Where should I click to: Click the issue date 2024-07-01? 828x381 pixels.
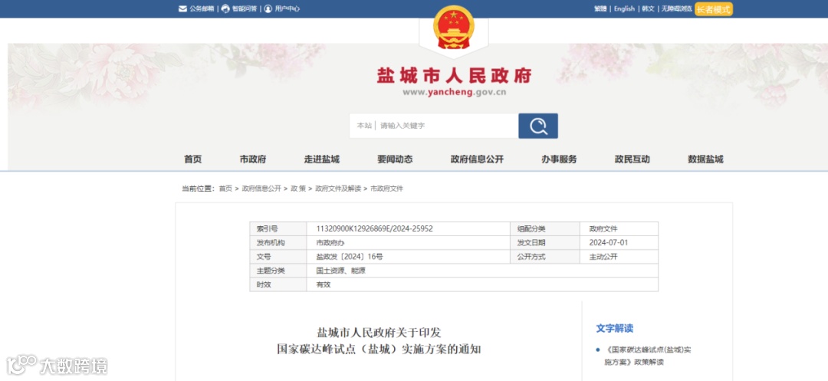(x=608, y=243)
